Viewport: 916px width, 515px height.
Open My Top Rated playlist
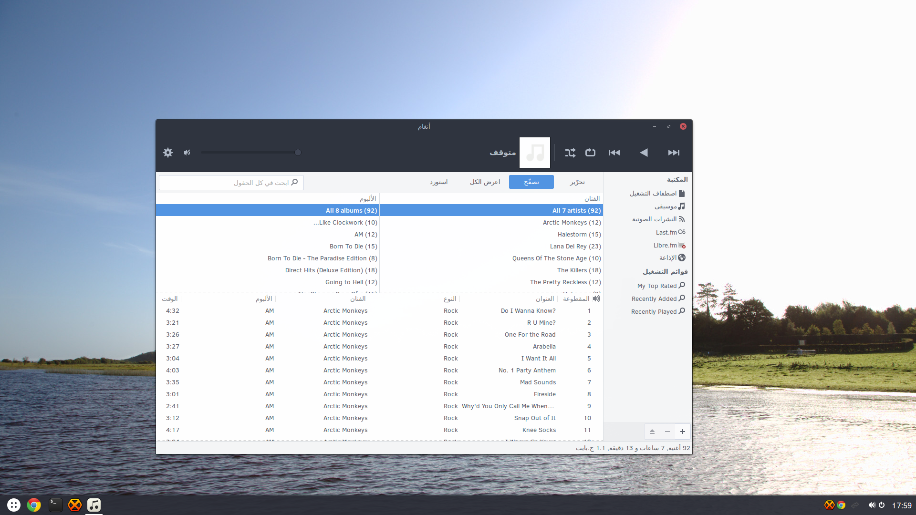point(661,286)
